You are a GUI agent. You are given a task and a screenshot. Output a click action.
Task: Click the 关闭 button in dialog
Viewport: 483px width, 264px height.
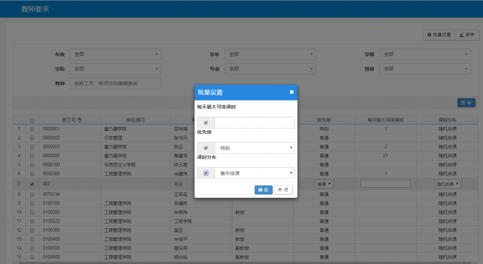click(283, 190)
